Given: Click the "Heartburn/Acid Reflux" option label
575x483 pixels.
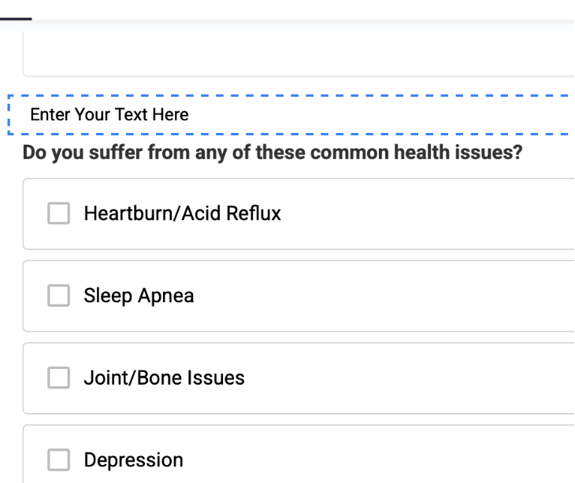Looking at the screenshot, I should 182,214.
